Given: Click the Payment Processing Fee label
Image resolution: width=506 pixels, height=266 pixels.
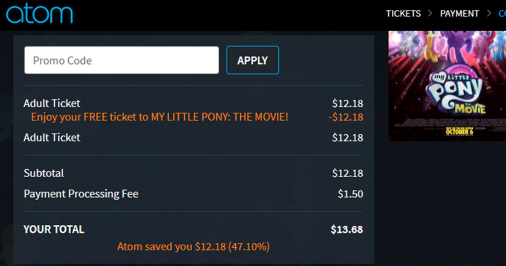Looking at the screenshot, I should [81, 194].
